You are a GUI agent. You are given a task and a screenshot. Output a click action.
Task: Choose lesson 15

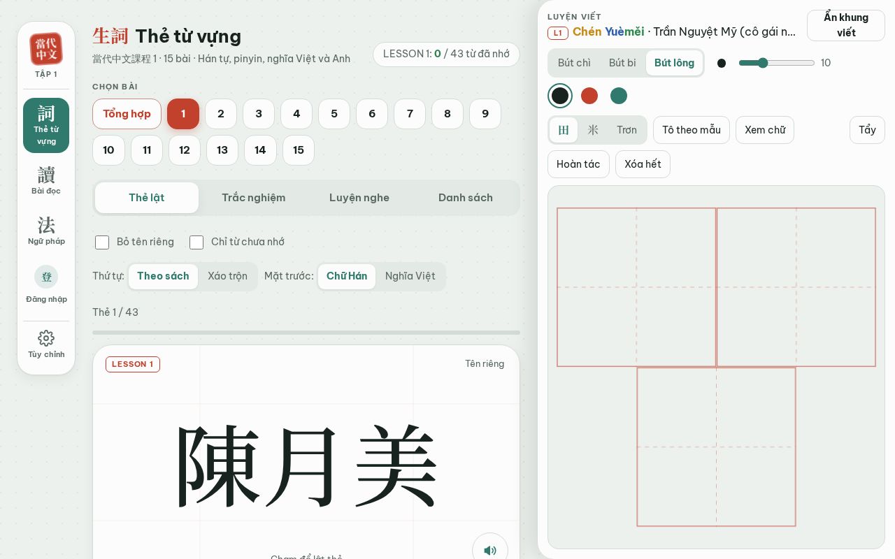(299, 150)
